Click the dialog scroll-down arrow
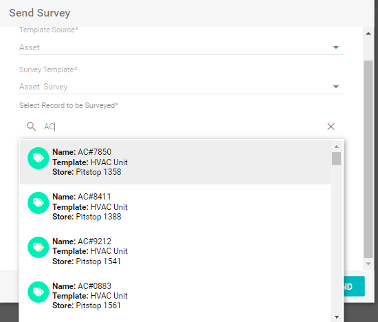378x322 pixels. pos(368,264)
